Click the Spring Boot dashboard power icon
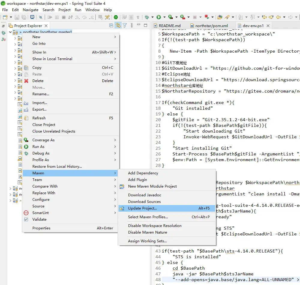Viewport: 300px width, 285px height. (116, 17)
